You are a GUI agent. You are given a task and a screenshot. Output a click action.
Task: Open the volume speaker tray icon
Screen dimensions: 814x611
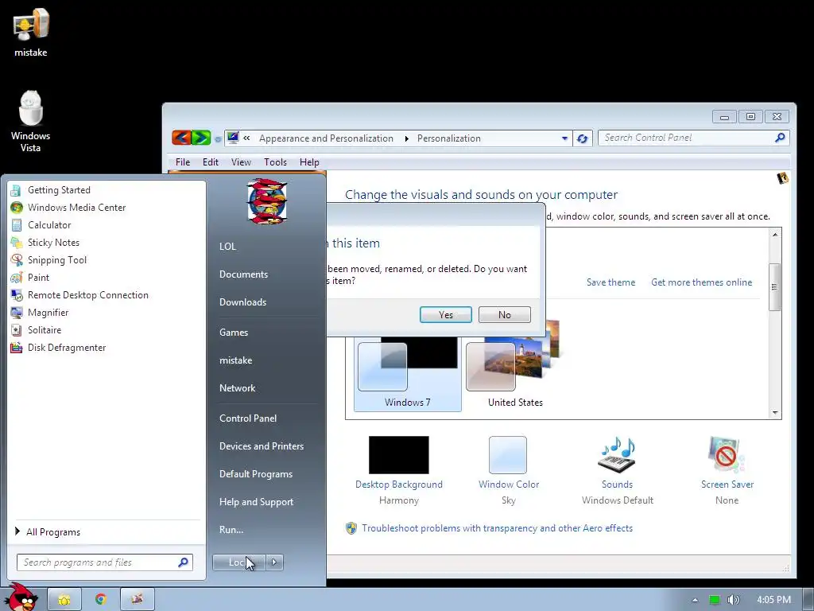point(733,600)
